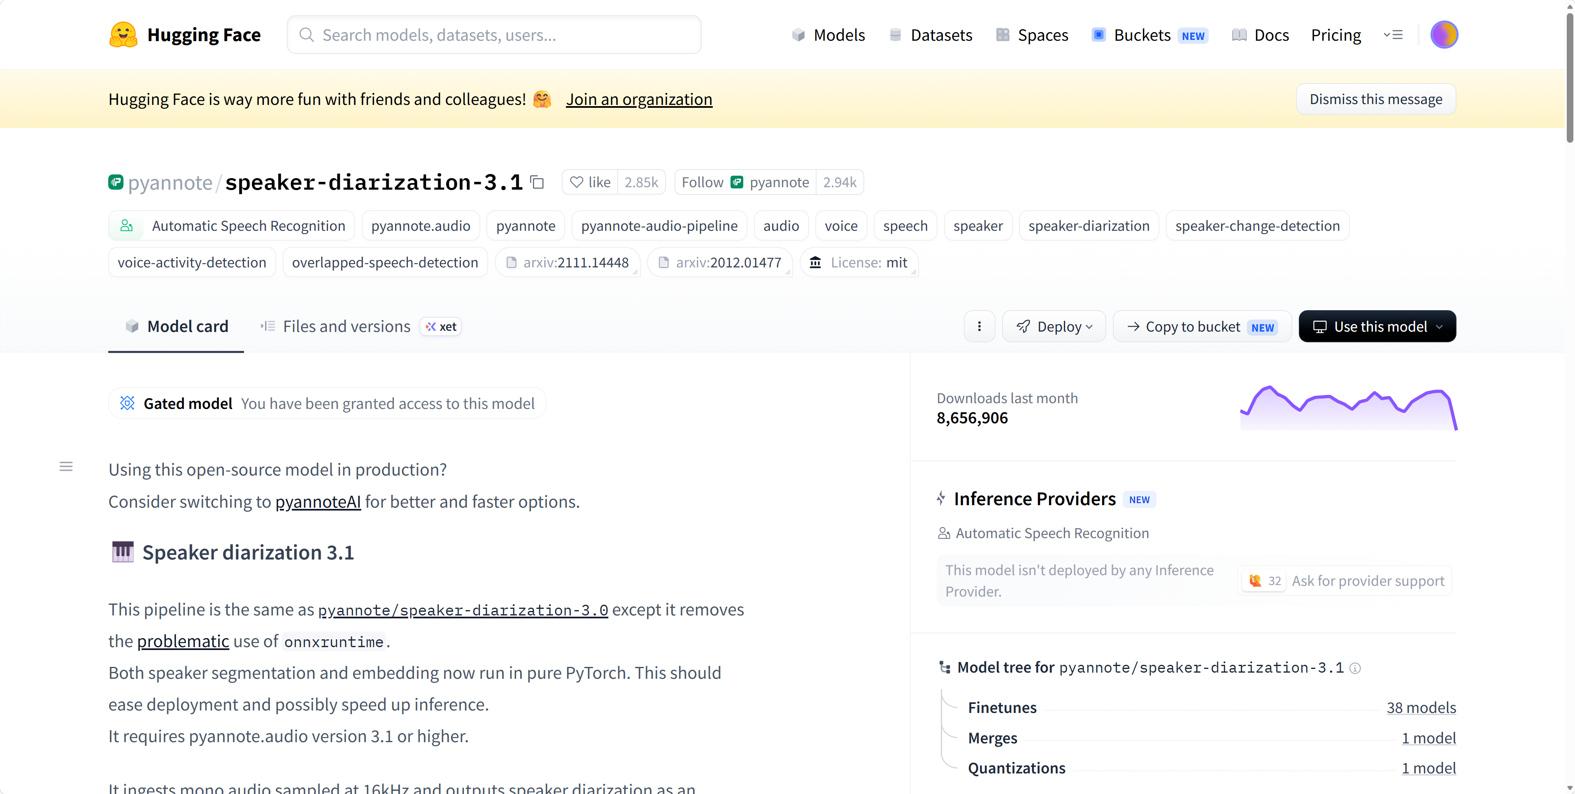Open the 38 finetuned models link

(1421, 708)
